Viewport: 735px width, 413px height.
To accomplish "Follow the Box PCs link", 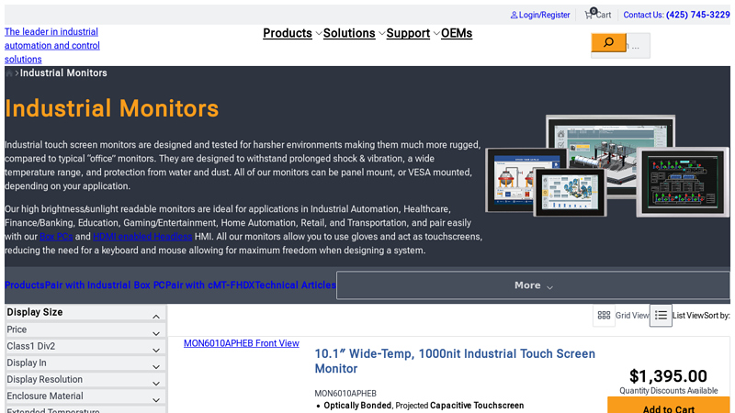I will pyautogui.click(x=56, y=237).
